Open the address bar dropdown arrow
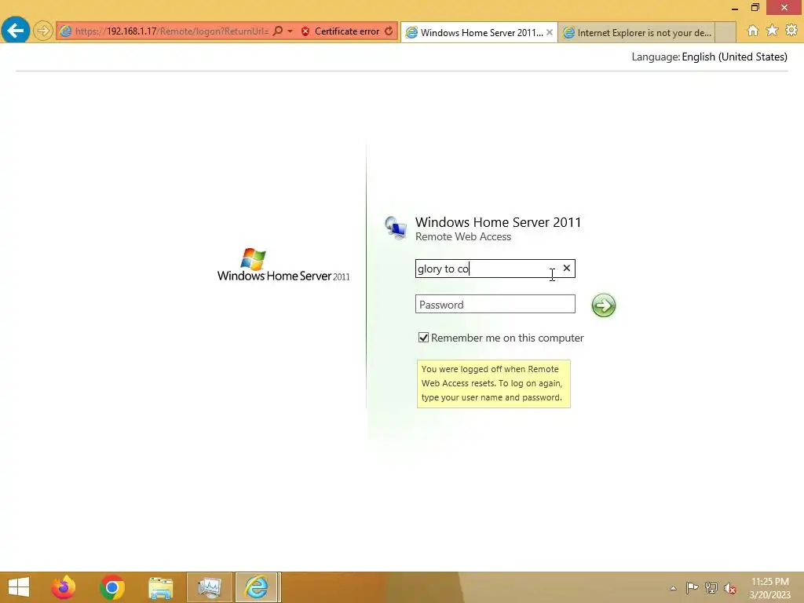Image resolution: width=804 pixels, height=603 pixels. coord(291,31)
